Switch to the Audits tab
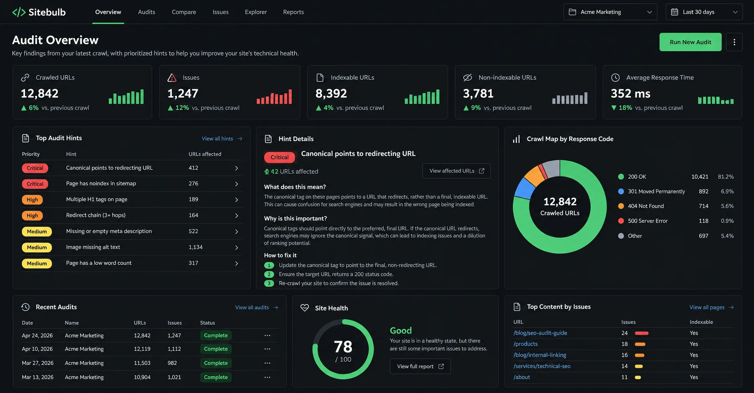 coord(147,12)
